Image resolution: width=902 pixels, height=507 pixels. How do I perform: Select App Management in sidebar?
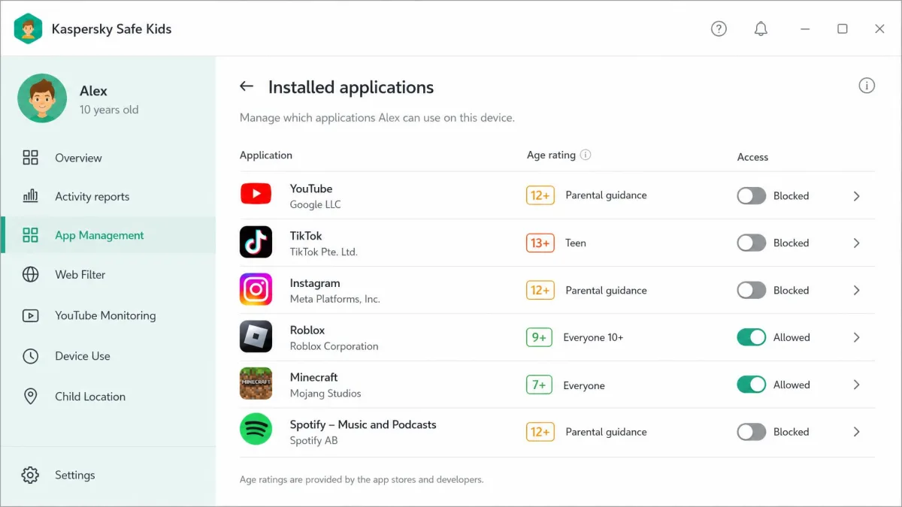(108, 235)
